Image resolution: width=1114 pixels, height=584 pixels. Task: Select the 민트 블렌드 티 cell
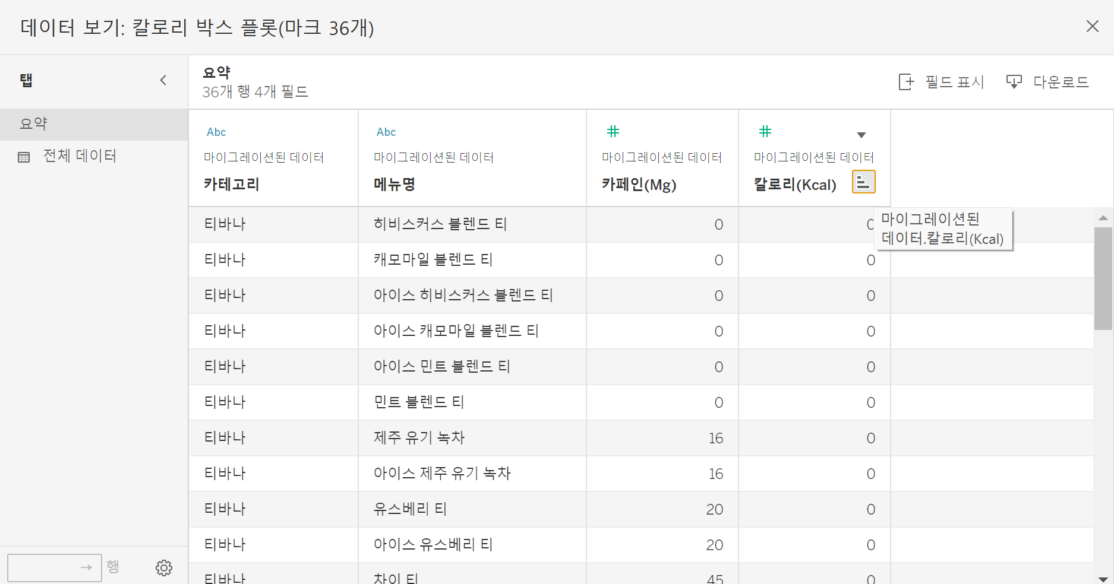pos(472,402)
